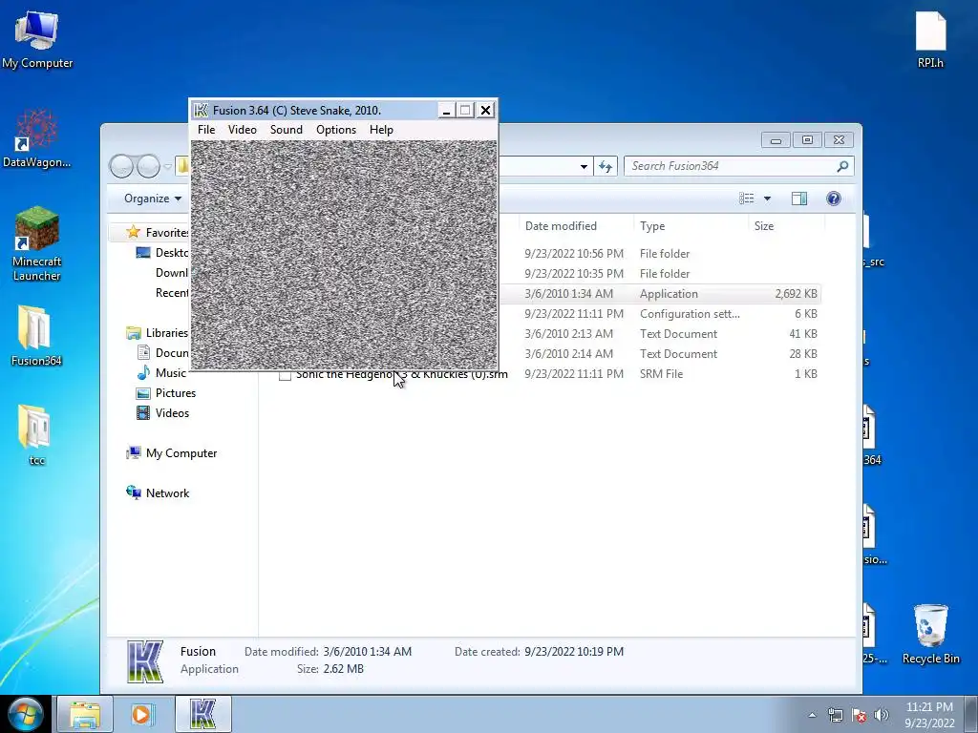Click the Explorer Back navigation button
This screenshot has width=978, height=733.
121,166
